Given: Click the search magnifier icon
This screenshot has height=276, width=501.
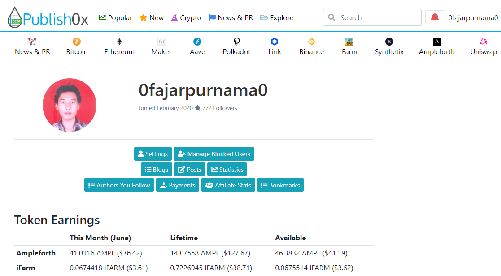Looking at the screenshot, I should coord(331,17).
